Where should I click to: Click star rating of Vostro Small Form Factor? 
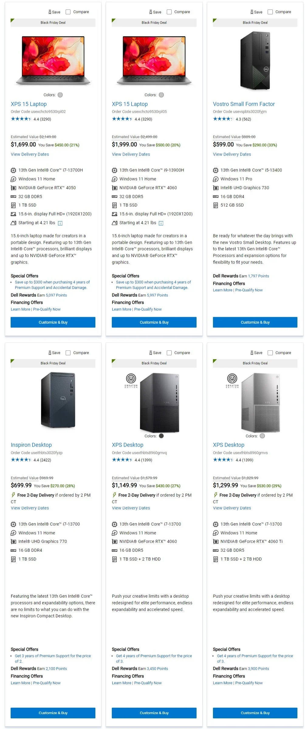point(223,119)
